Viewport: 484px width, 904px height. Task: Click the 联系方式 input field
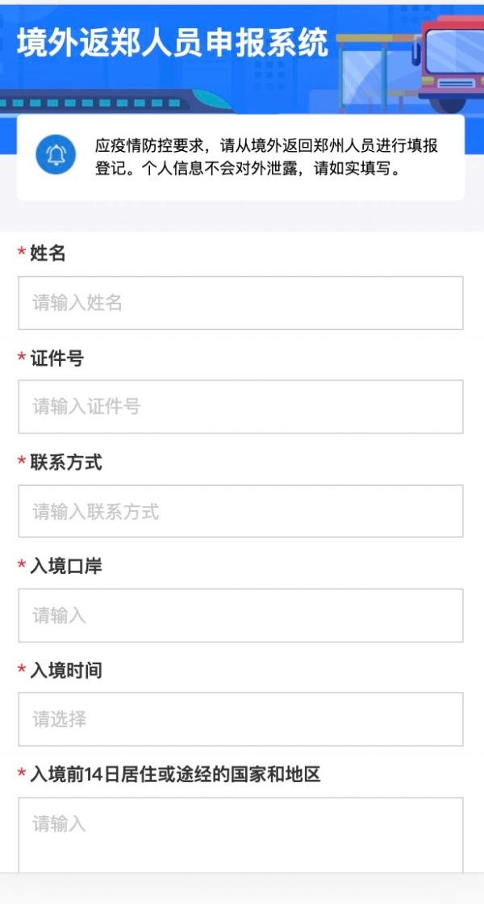pyautogui.click(x=242, y=511)
